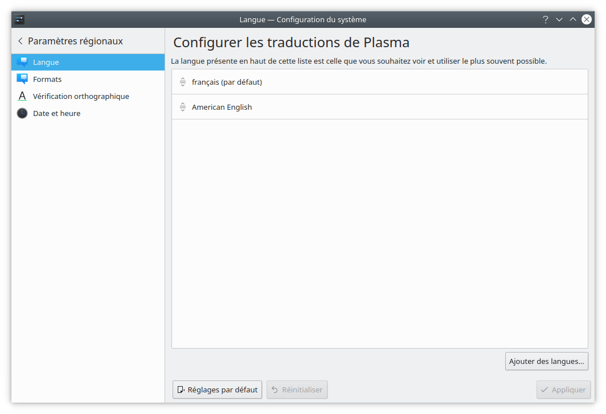Open the Formats settings page
606x414 pixels.
[47, 79]
